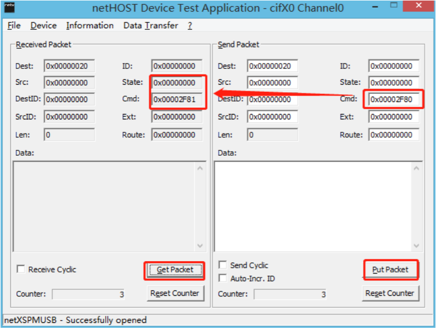Click the Received Data scrollbar down arrow

pyautogui.click(x=200, y=245)
